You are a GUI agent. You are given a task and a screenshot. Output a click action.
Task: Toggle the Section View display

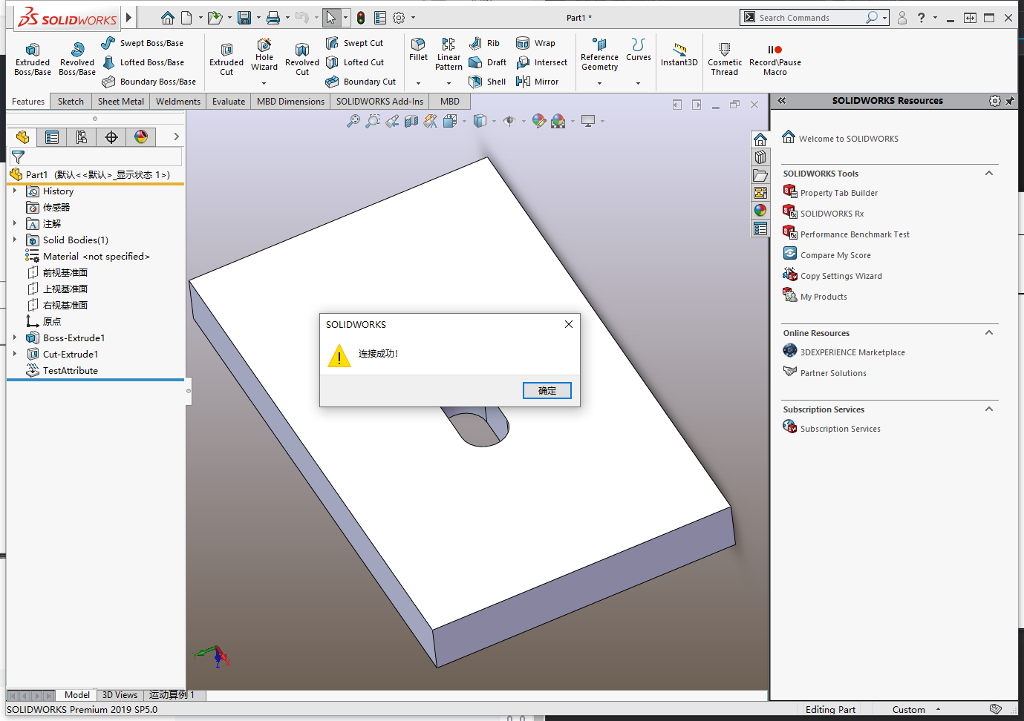pyautogui.click(x=411, y=120)
